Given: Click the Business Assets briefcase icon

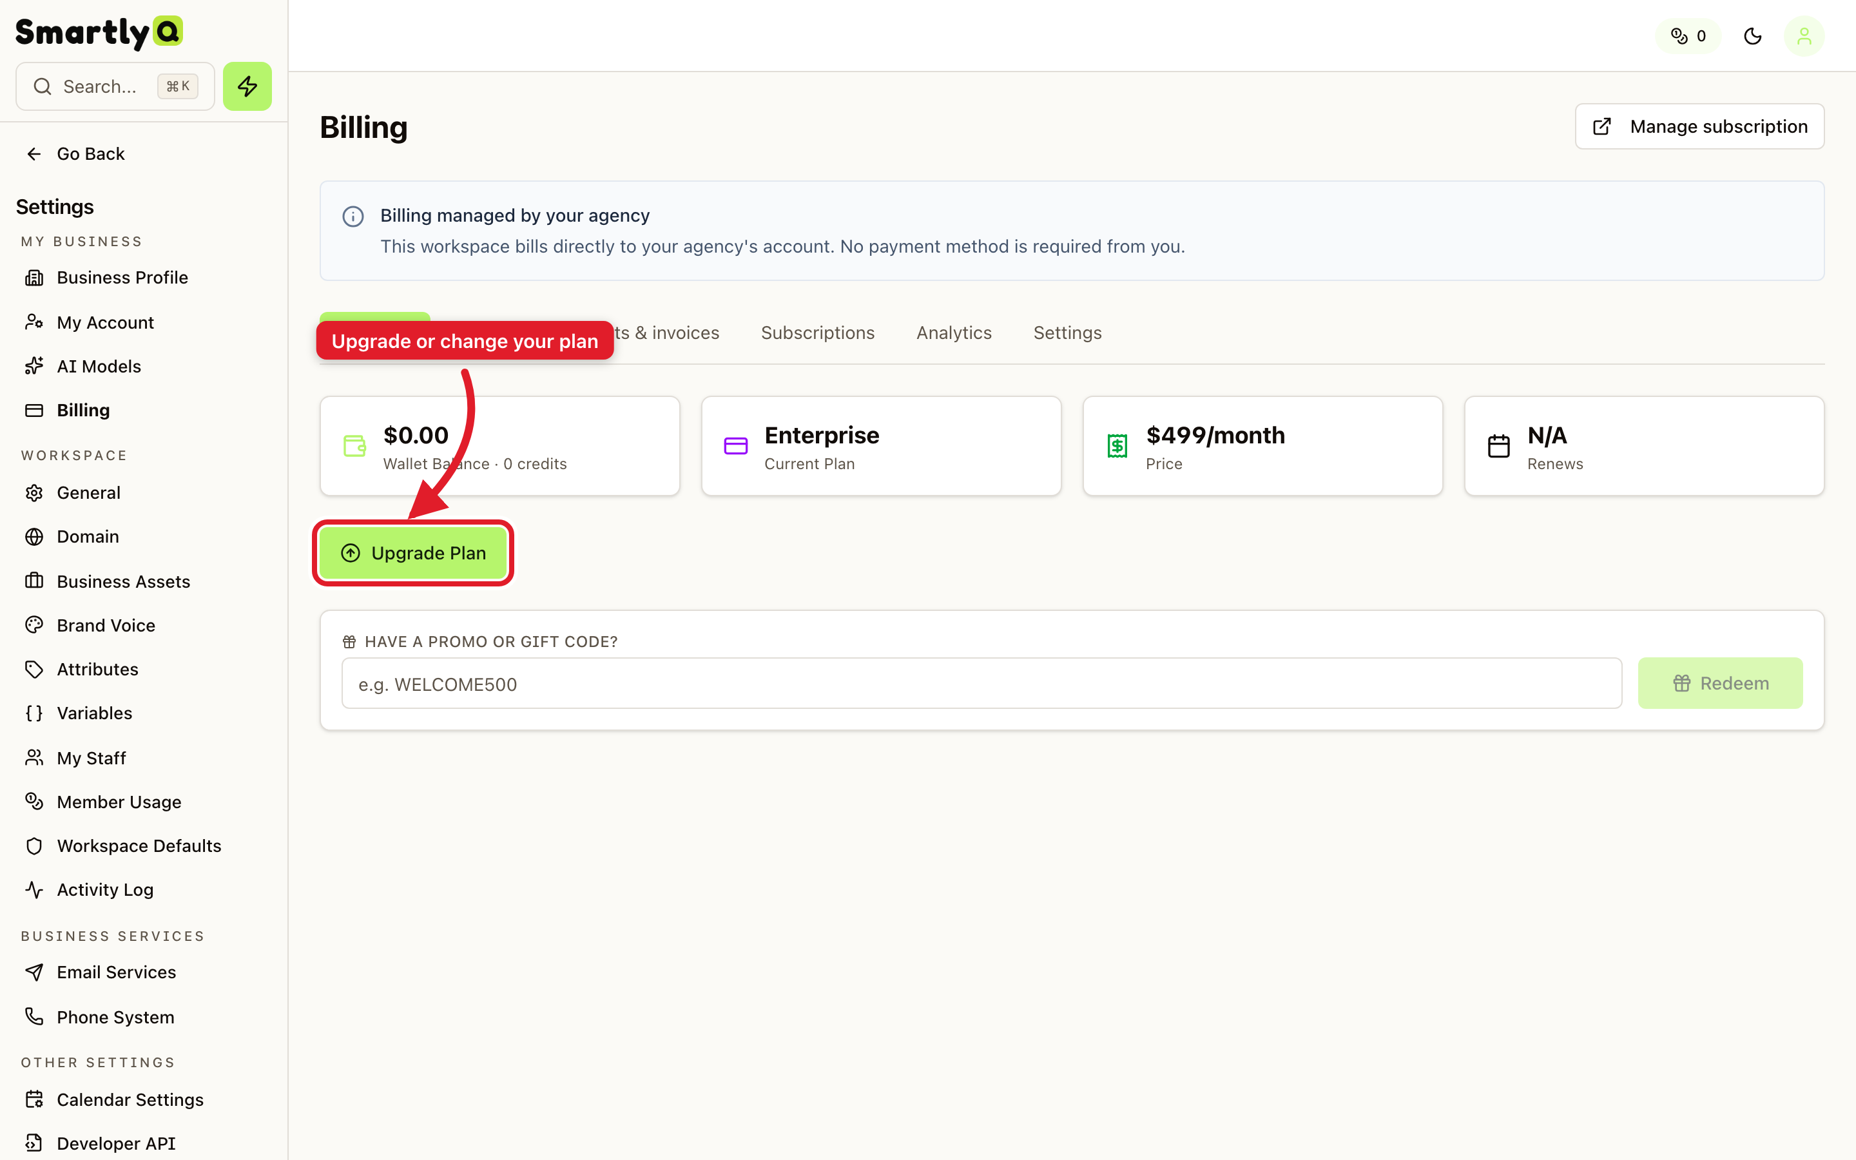Looking at the screenshot, I should pos(34,581).
